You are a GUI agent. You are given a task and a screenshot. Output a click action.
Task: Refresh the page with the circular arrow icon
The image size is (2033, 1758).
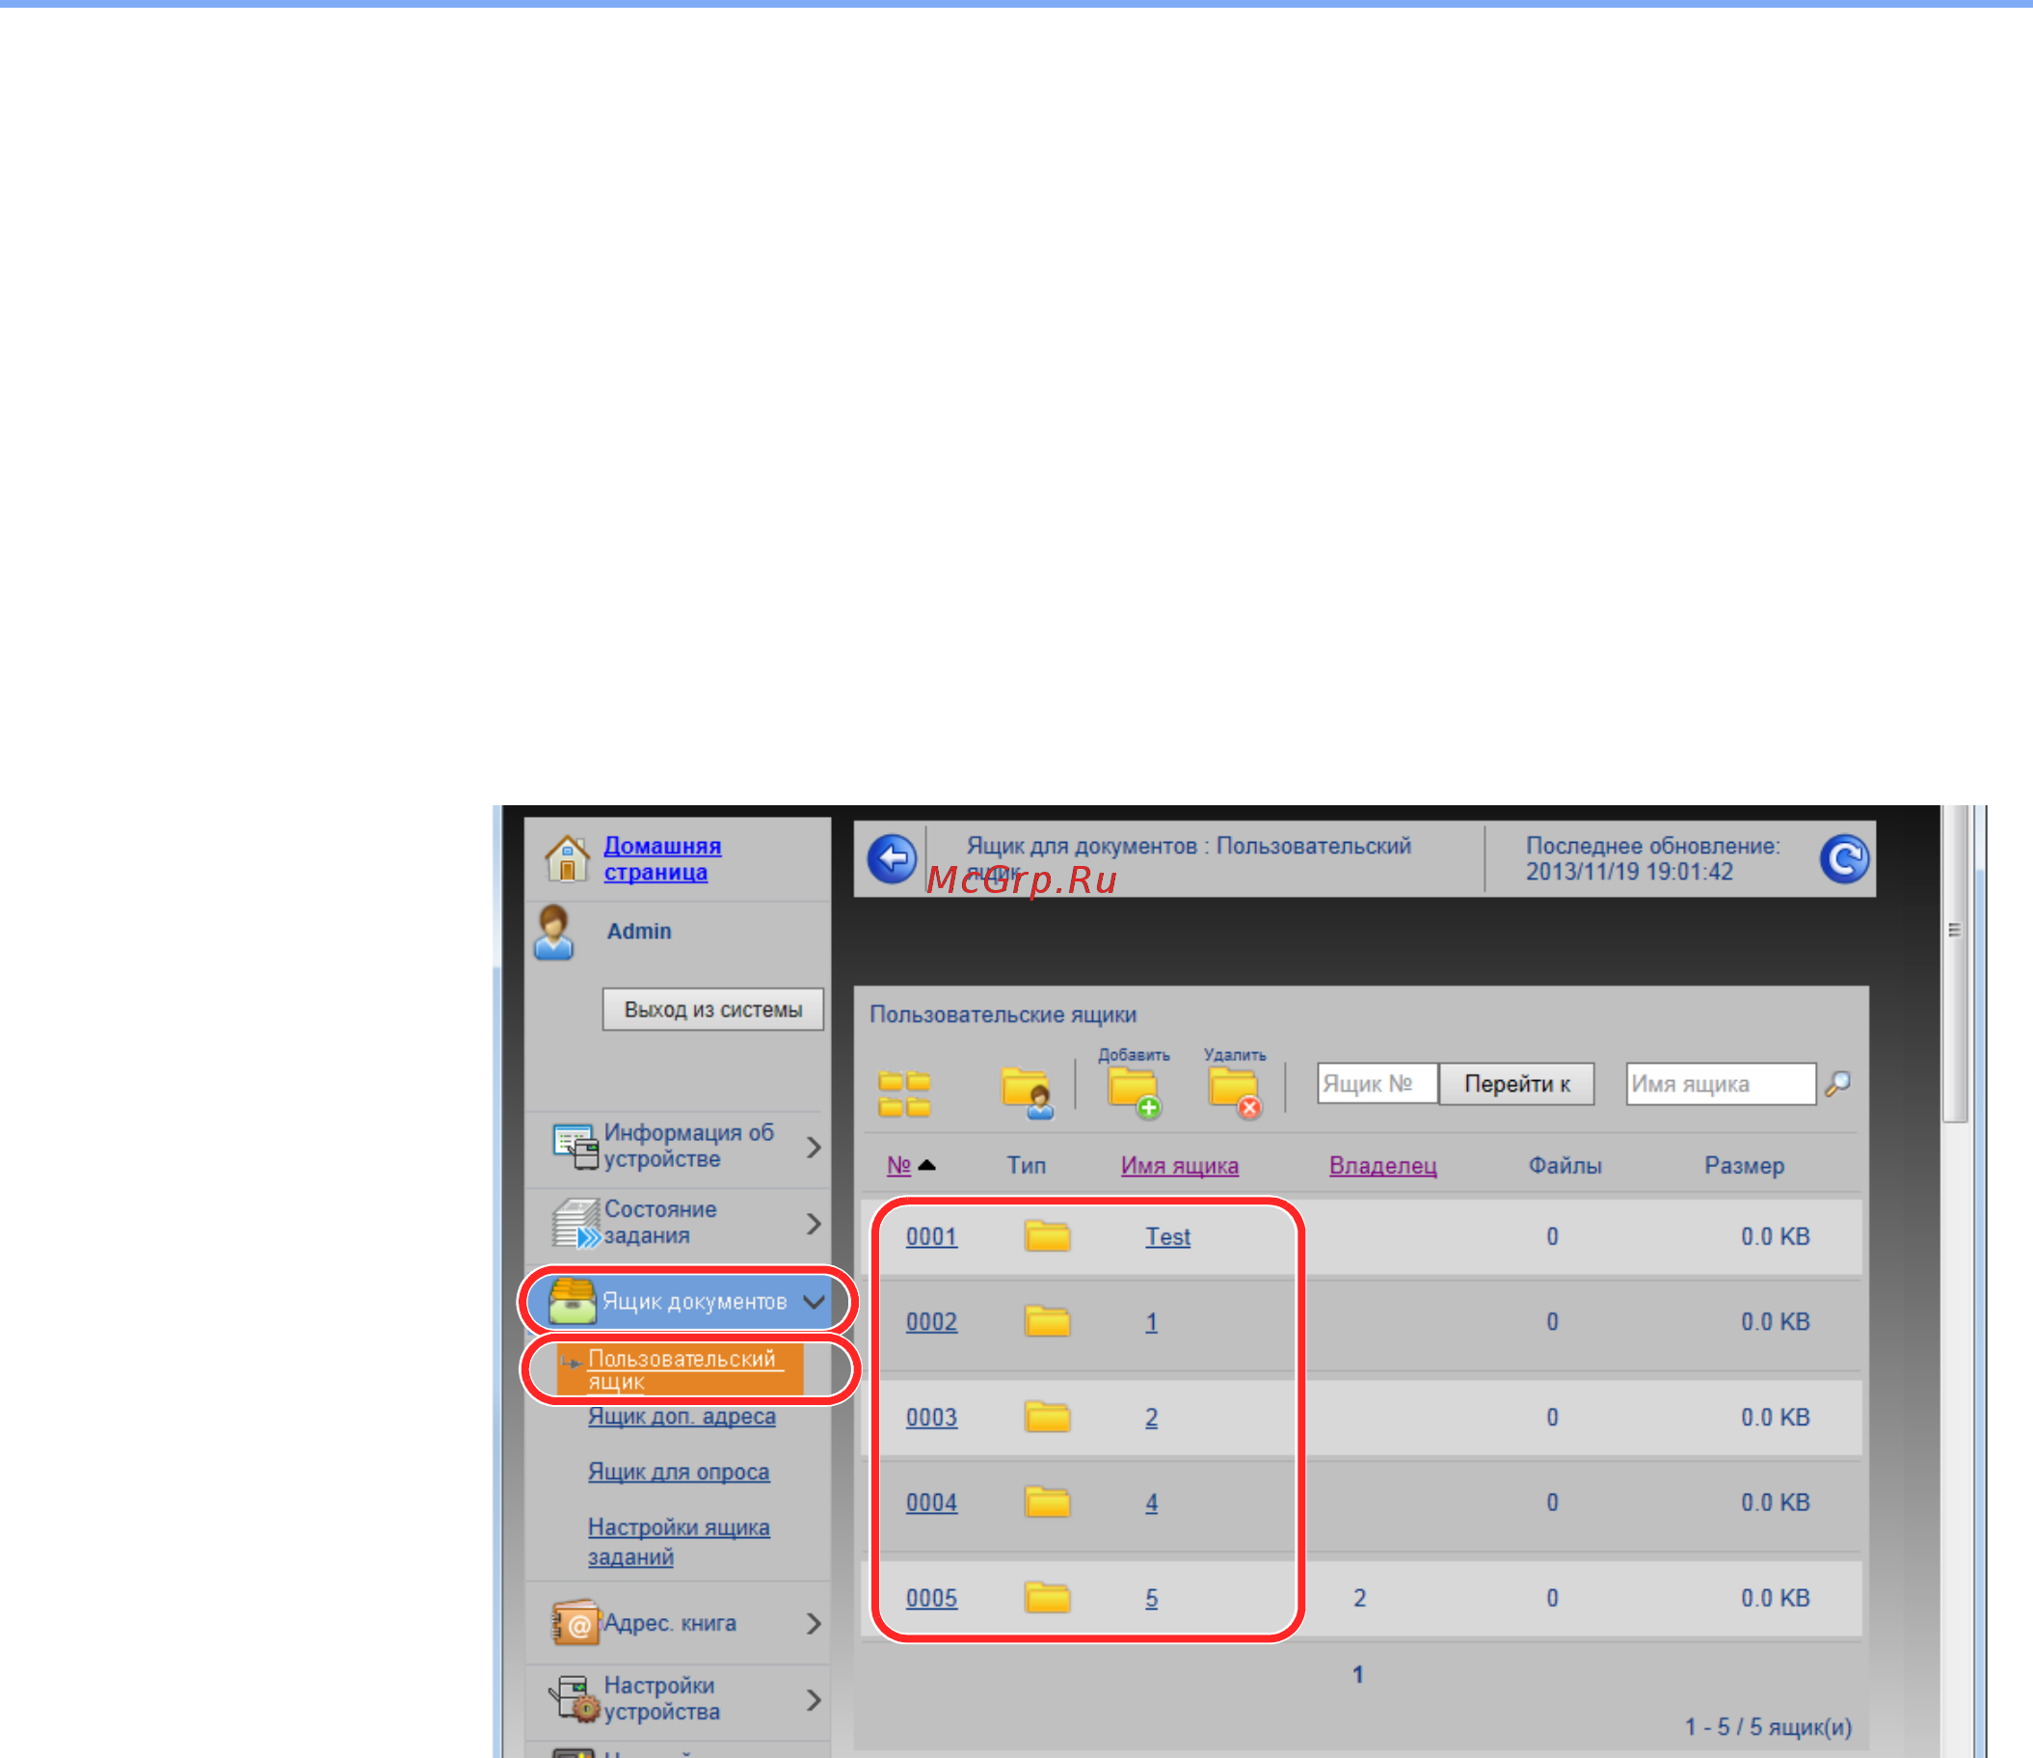pyautogui.click(x=1845, y=859)
